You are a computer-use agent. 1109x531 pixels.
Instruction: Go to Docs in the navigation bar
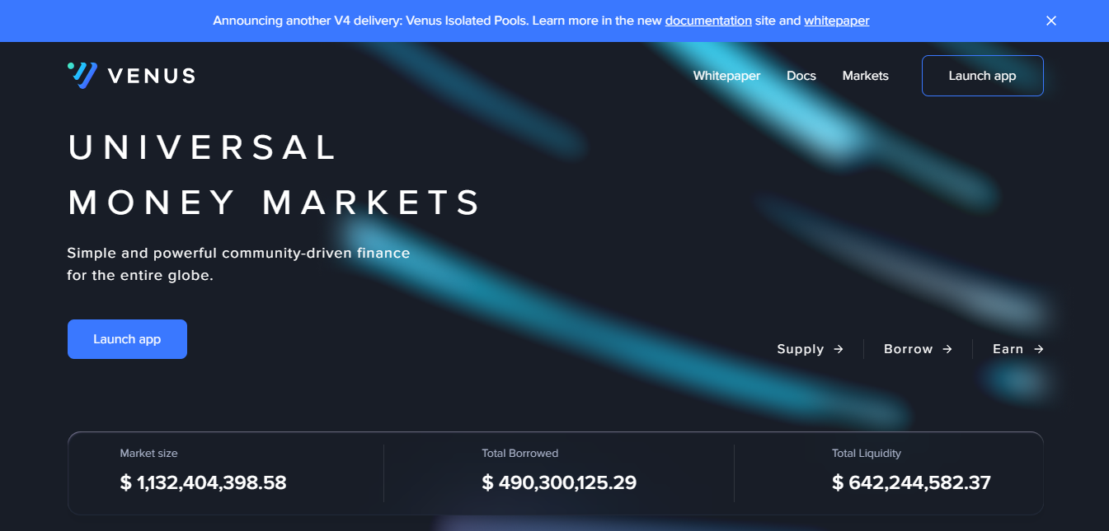coord(801,76)
